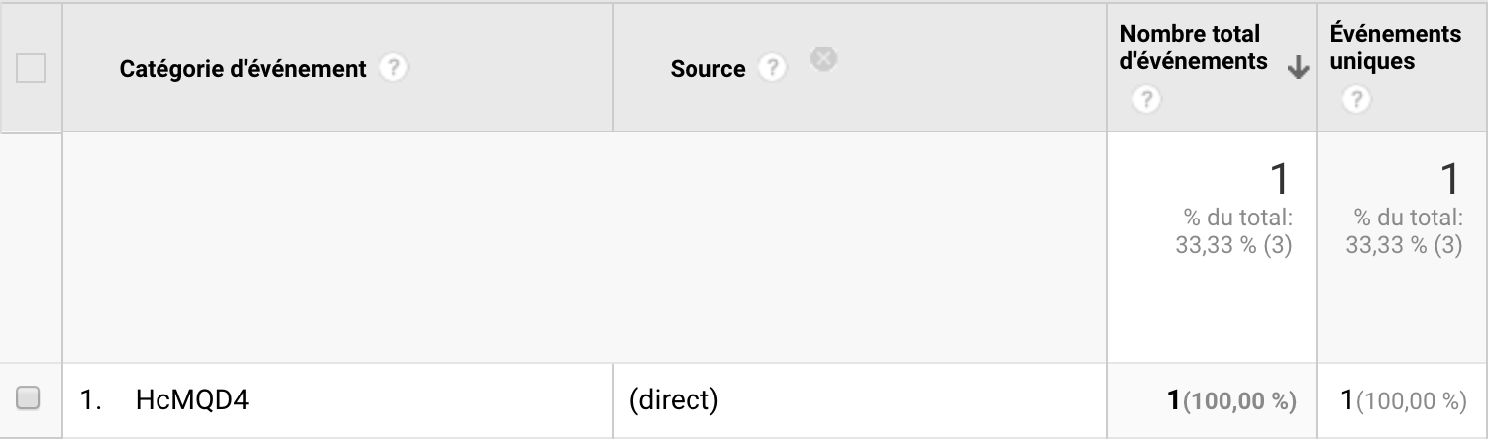Select unique events value 1(100,00 %)
The height and width of the screenshot is (439, 1488).
(1403, 400)
